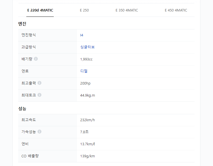Viewport: 213px width, 166px height.
Task: Open the I4 engine type link
Action: coord(82,35)
